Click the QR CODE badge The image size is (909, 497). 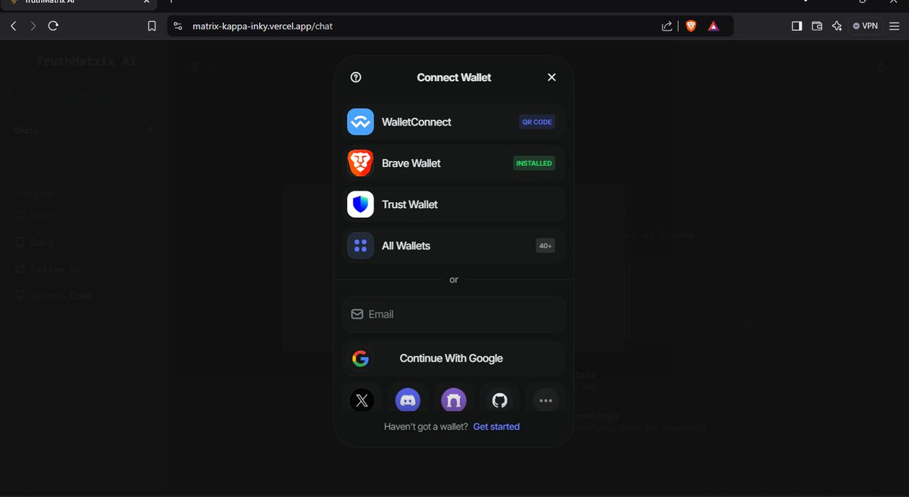[x=537, y=122]
